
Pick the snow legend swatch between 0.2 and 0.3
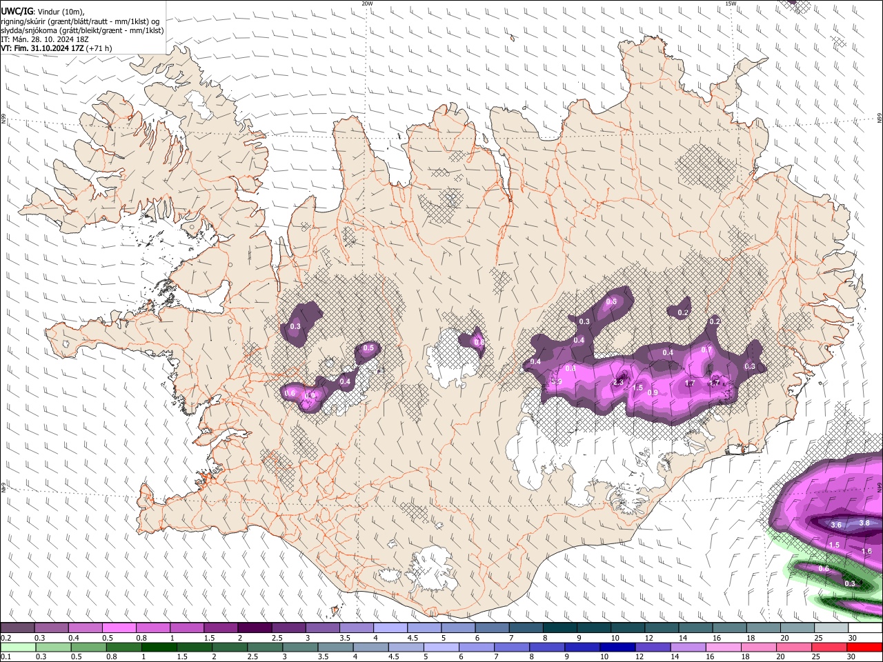click(17, 628)
